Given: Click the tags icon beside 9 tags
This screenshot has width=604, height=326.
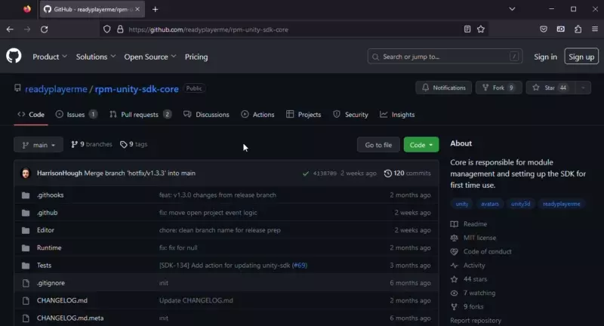Looking at the screenshot, I should click(124, 144).
